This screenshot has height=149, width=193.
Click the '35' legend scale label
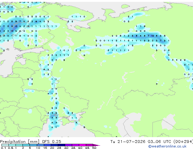[x=73, y=148]
